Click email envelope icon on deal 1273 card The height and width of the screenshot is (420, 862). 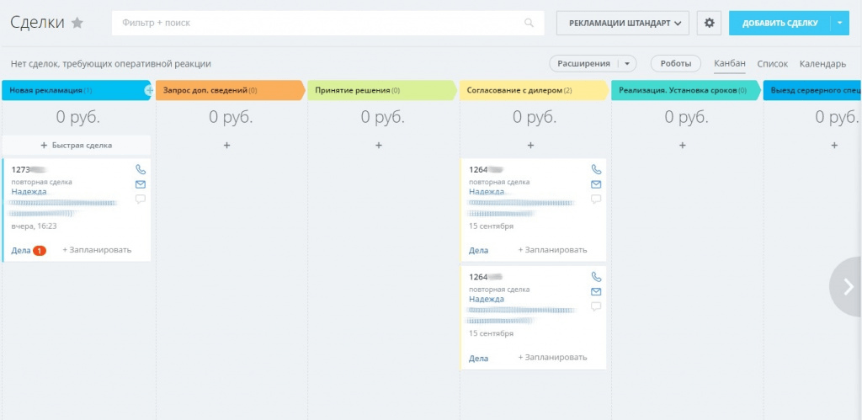[x=141, y=184]
